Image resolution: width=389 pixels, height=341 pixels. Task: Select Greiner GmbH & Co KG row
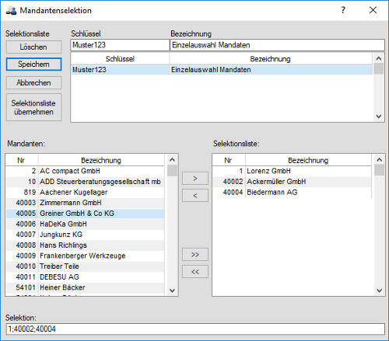point(85,214)
